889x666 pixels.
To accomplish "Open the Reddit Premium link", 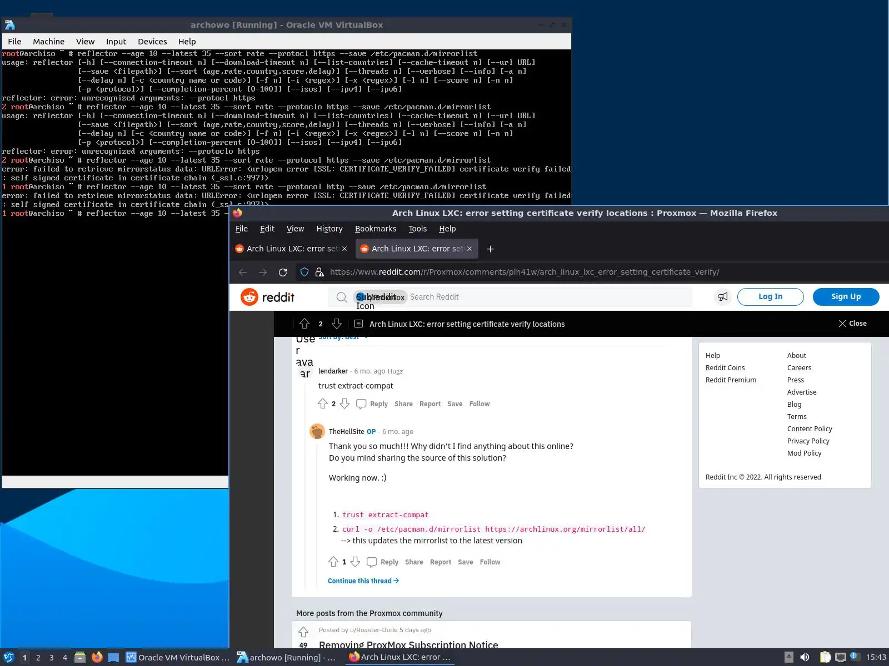I will coord(731,380).
